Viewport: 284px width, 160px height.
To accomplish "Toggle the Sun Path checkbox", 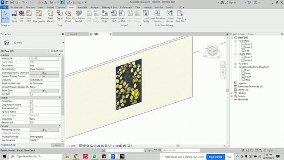I will tap(32, 94).
